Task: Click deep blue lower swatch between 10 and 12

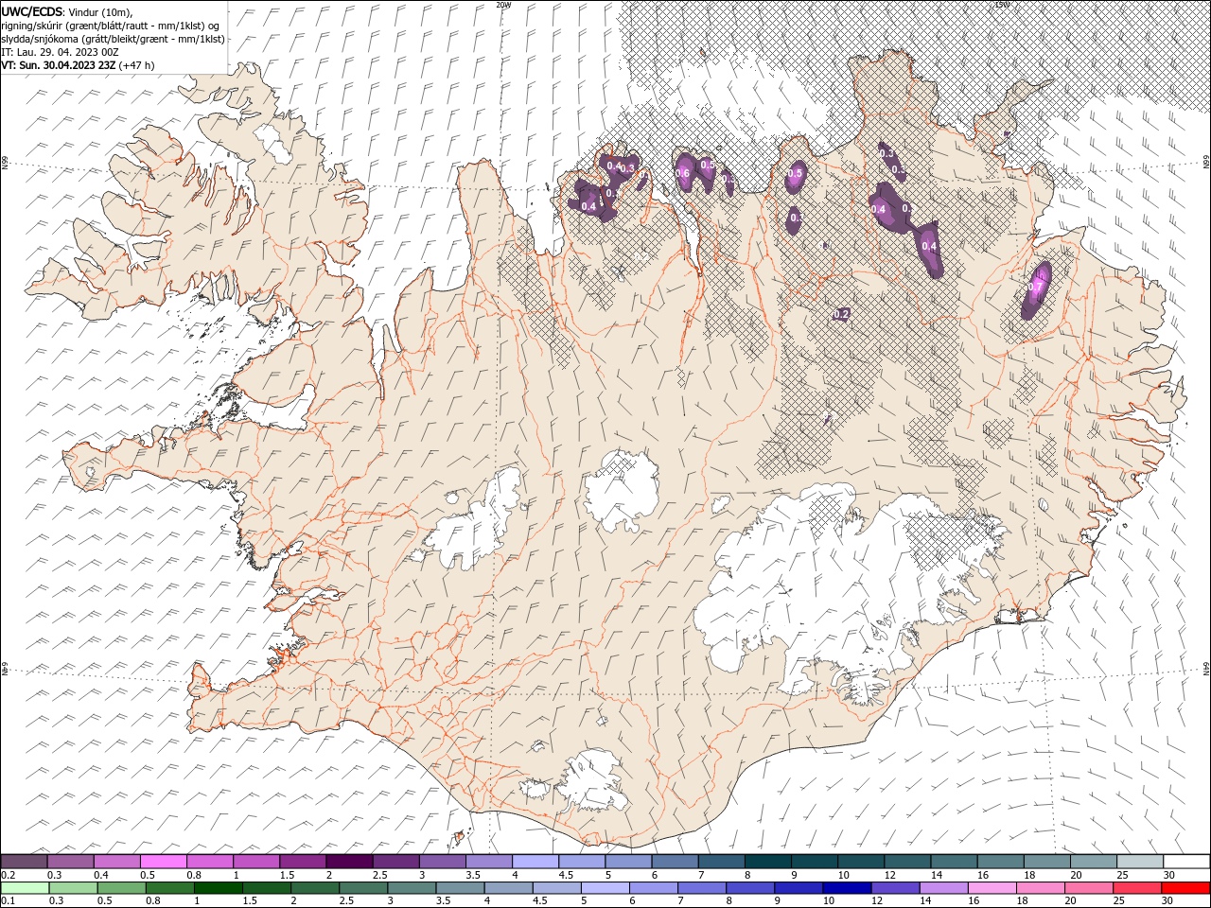Action: (847, 888)
